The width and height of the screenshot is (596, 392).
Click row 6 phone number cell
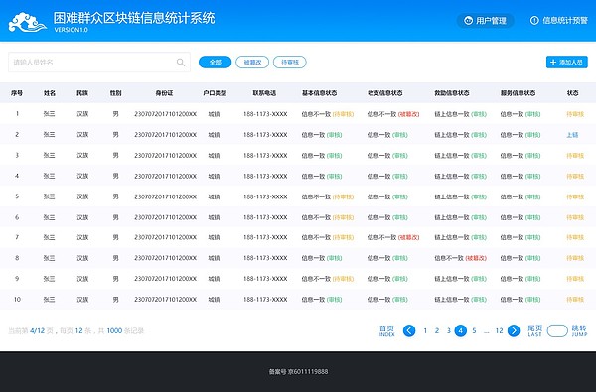click(265, 217)
